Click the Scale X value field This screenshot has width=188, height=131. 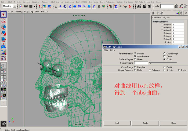[x=178, y=42]
